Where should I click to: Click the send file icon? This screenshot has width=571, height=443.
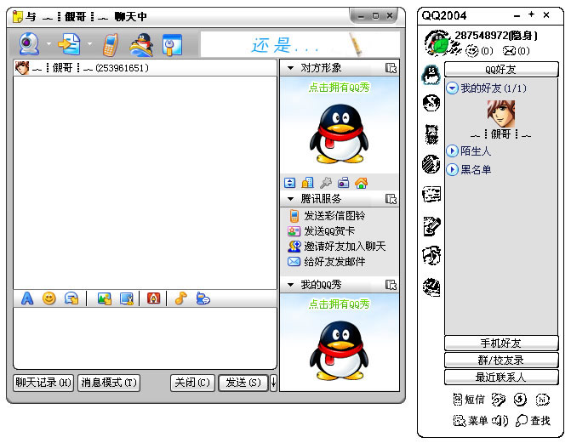(x=70, y=44)
